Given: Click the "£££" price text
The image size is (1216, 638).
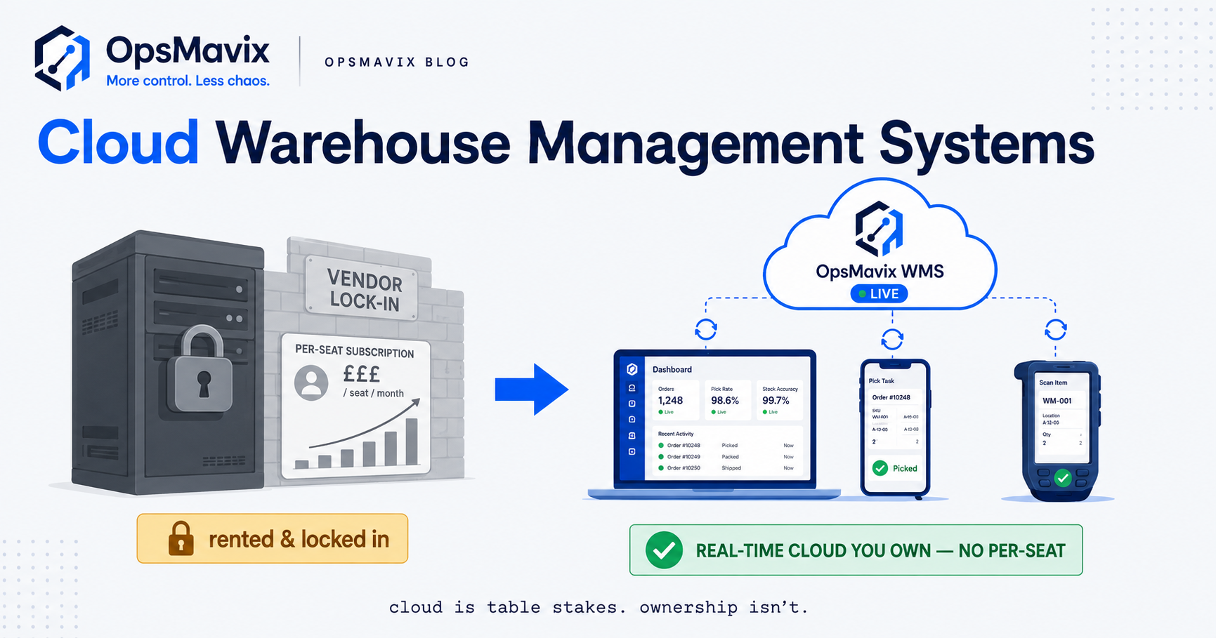Looking at the screenshot, I should coord(361,373).
